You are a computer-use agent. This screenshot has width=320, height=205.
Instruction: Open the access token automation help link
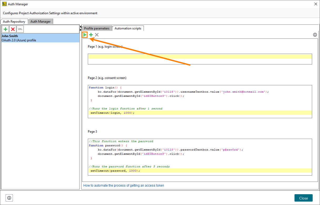(x=123, y=185)
